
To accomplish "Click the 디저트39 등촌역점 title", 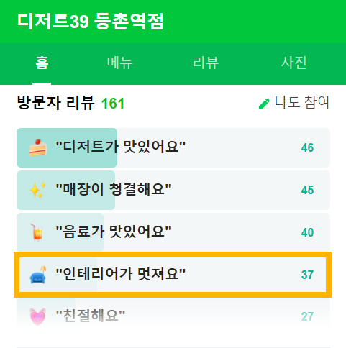I will click(x=91, y=22).
